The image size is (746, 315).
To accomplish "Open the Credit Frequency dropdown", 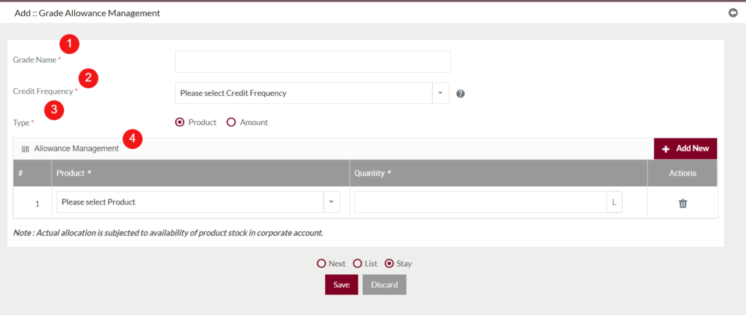I will tap(312, 93).
